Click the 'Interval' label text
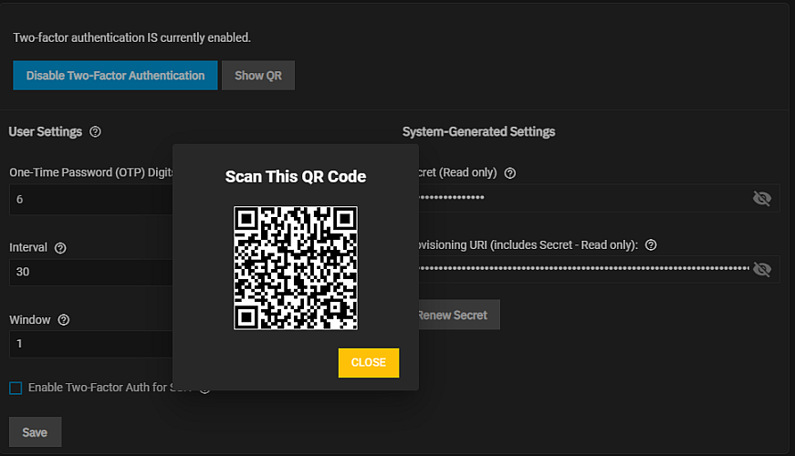The width and height of the screenshot is (795, 456). click(28, 247)
